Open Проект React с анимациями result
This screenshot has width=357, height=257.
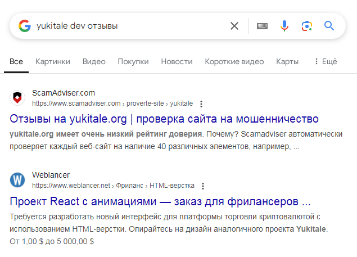pyautogui.click(x=160, y=201)
